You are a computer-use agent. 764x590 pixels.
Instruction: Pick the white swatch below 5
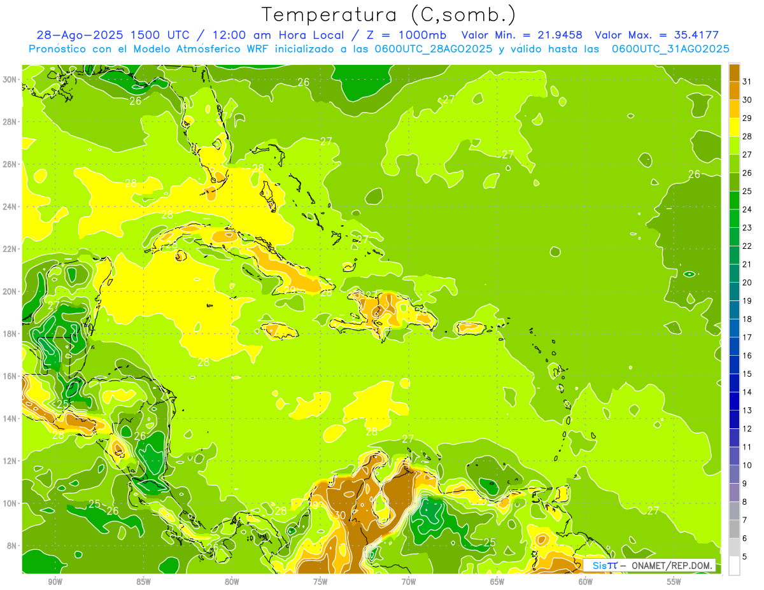(734, 565)
